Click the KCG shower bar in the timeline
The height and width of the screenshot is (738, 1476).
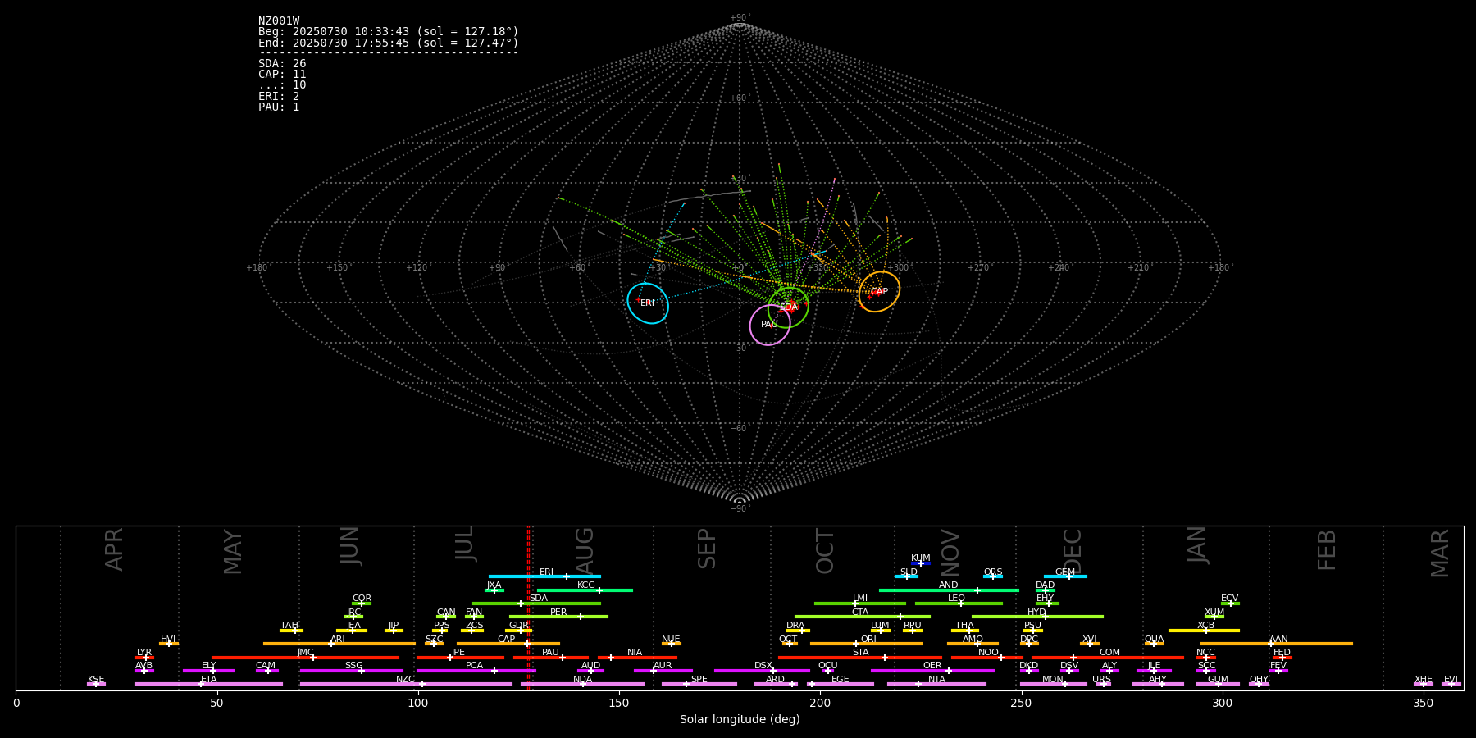coord(585,590)
